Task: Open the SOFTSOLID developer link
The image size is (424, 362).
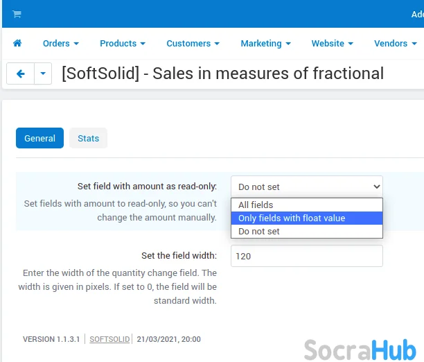Action: pos(109,339)
